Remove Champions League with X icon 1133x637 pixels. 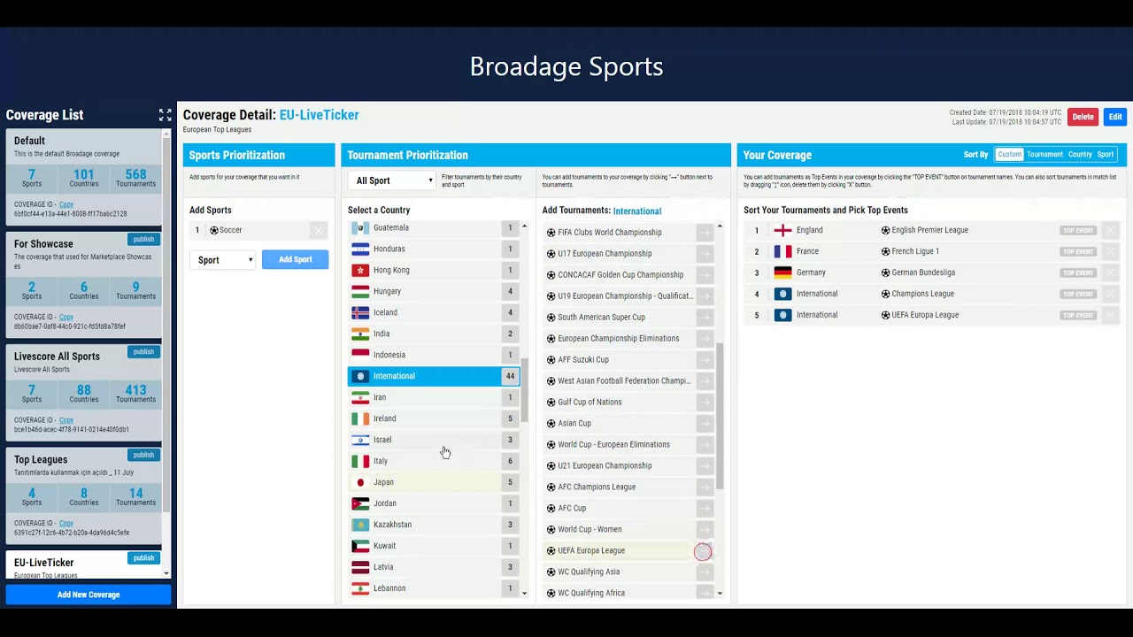tap(1110, 294)
